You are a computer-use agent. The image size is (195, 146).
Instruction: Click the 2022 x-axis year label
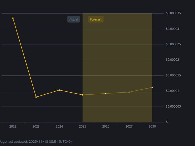pos(13,127)
